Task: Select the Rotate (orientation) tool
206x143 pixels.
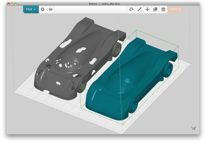Action: [x=131, y=9]
